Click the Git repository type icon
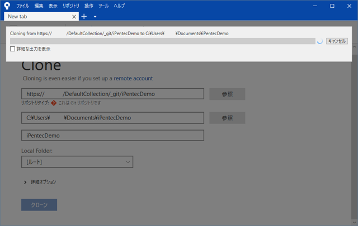This screenshot has width=358, height=226. pyautogui.click(x=54, y=103)
